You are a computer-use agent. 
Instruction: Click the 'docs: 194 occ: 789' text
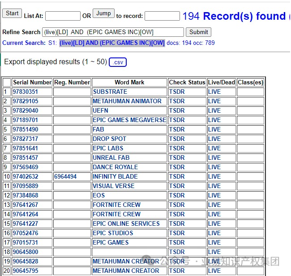click(x=191, y=43)
